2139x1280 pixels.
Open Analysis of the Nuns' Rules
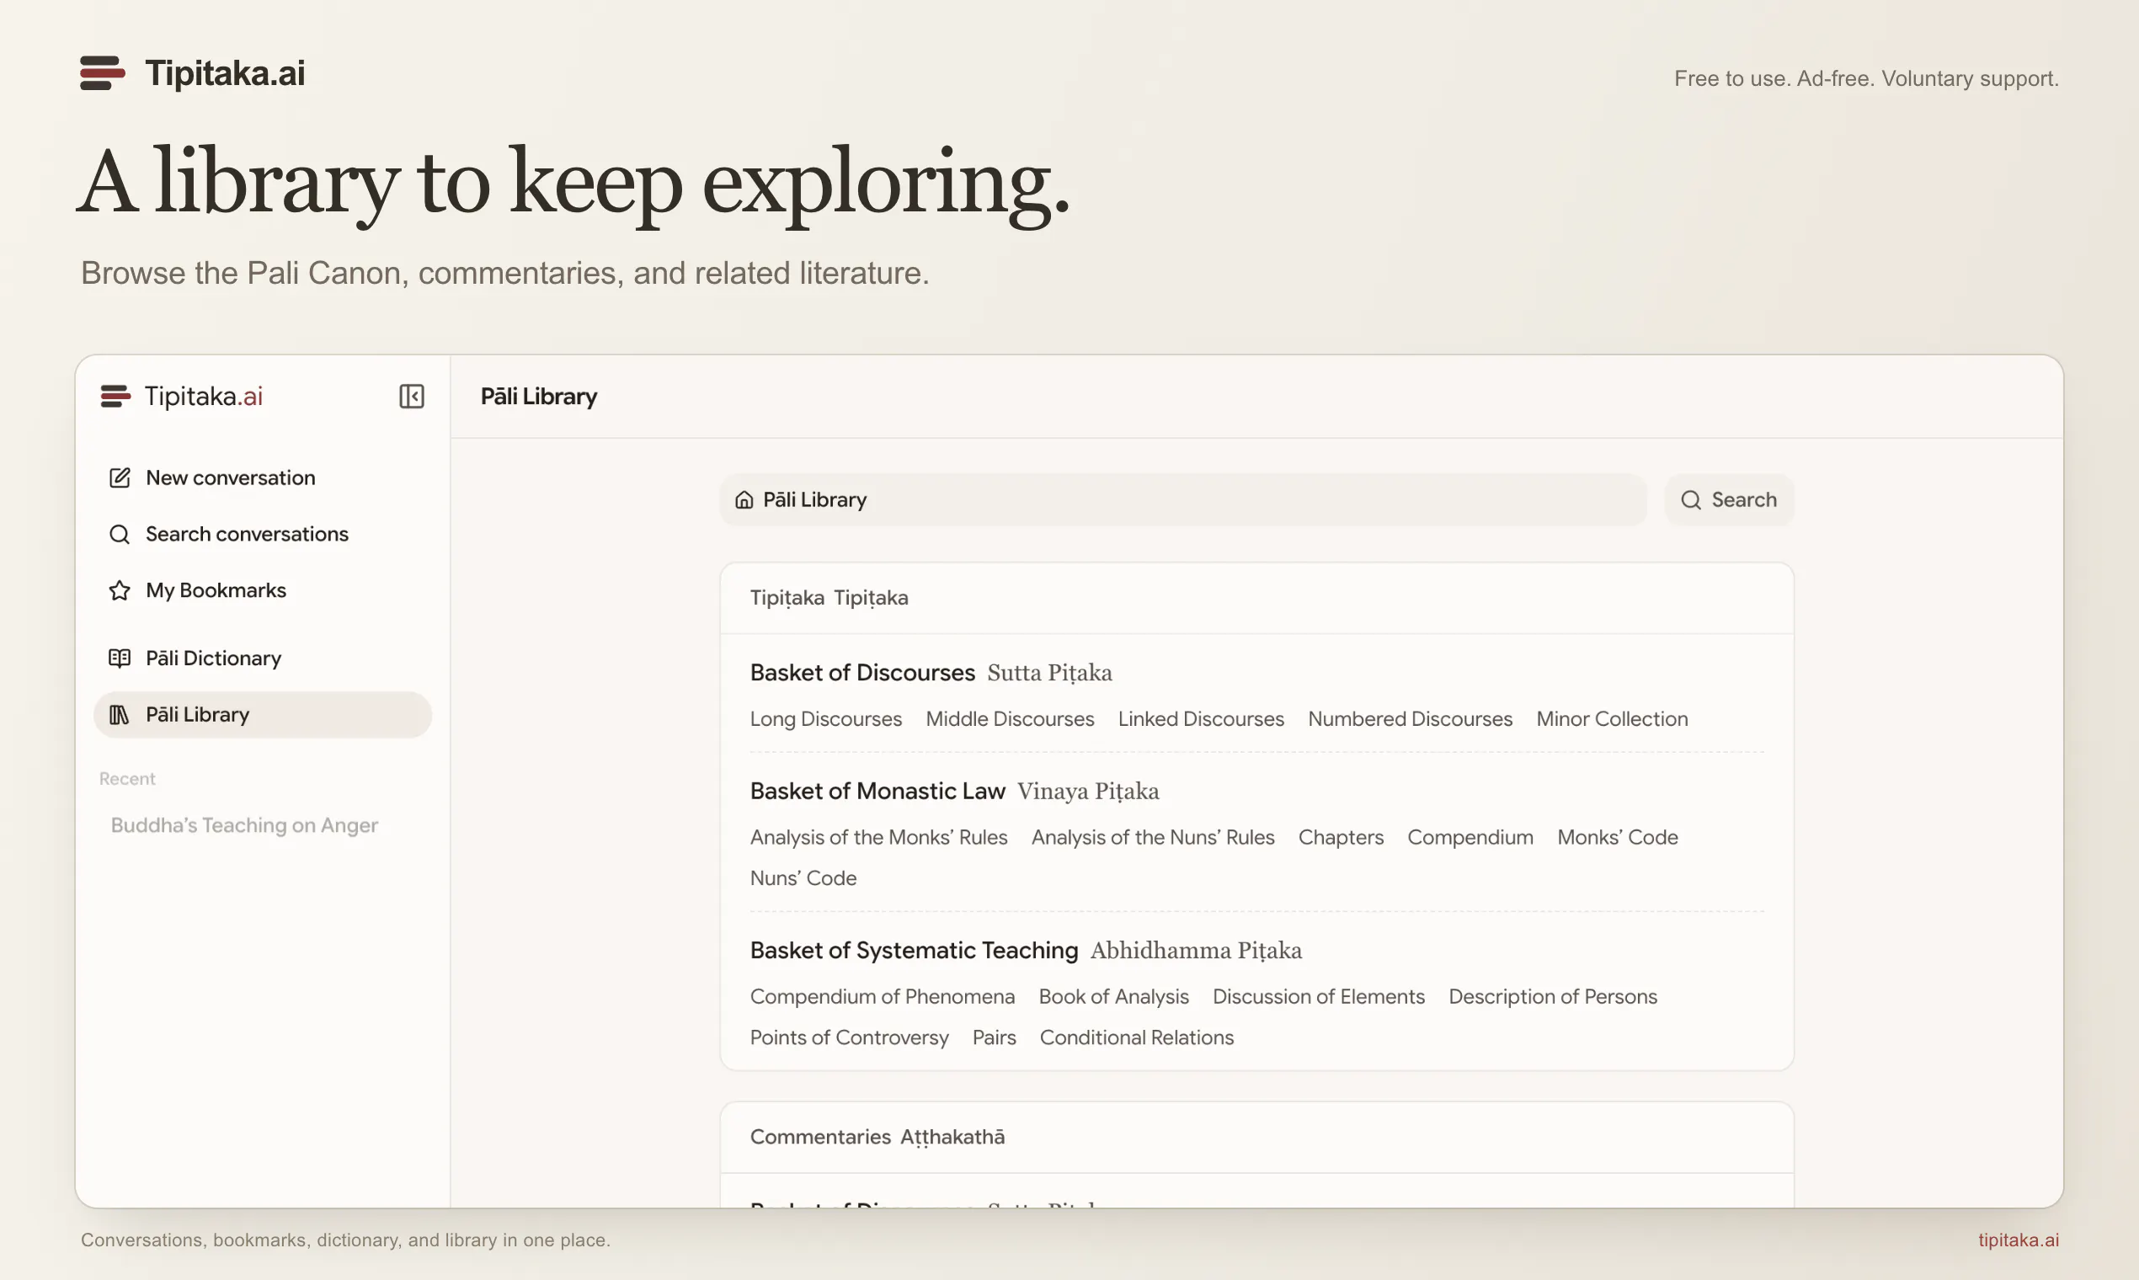coord(1152,837)
